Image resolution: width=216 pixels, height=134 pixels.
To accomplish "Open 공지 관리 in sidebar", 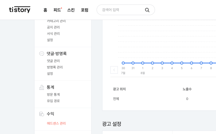I will coord(53,27).
